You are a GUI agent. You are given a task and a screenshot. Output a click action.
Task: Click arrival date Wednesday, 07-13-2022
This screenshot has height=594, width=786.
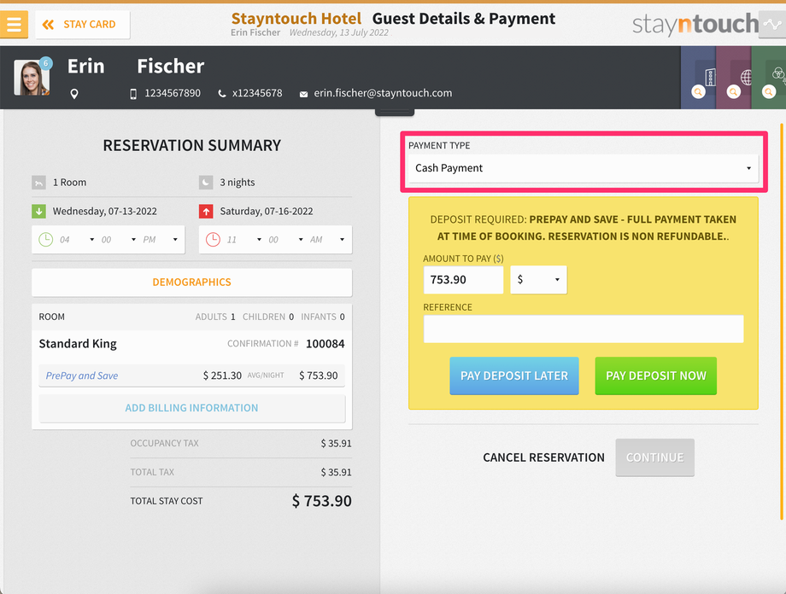pyautogui.click(x=105, y=212)
